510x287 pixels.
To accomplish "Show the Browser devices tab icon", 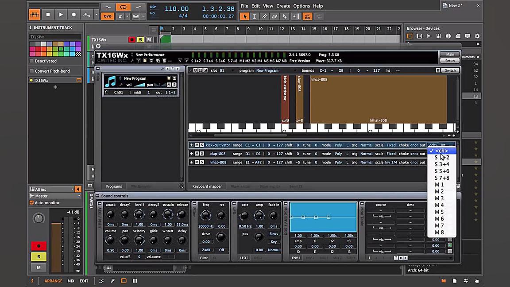I will 410,36.
